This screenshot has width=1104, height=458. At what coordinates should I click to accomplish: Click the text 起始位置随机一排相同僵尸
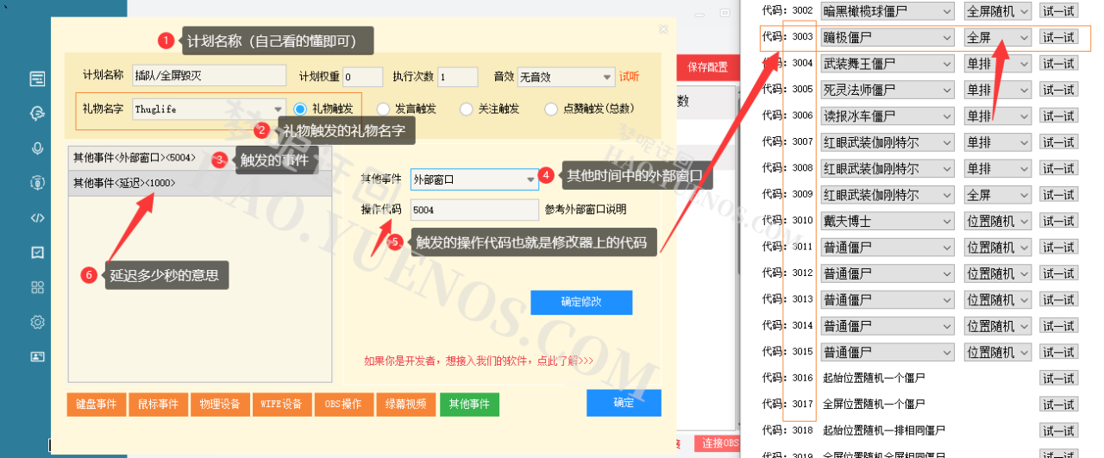(x=884, y=430)
